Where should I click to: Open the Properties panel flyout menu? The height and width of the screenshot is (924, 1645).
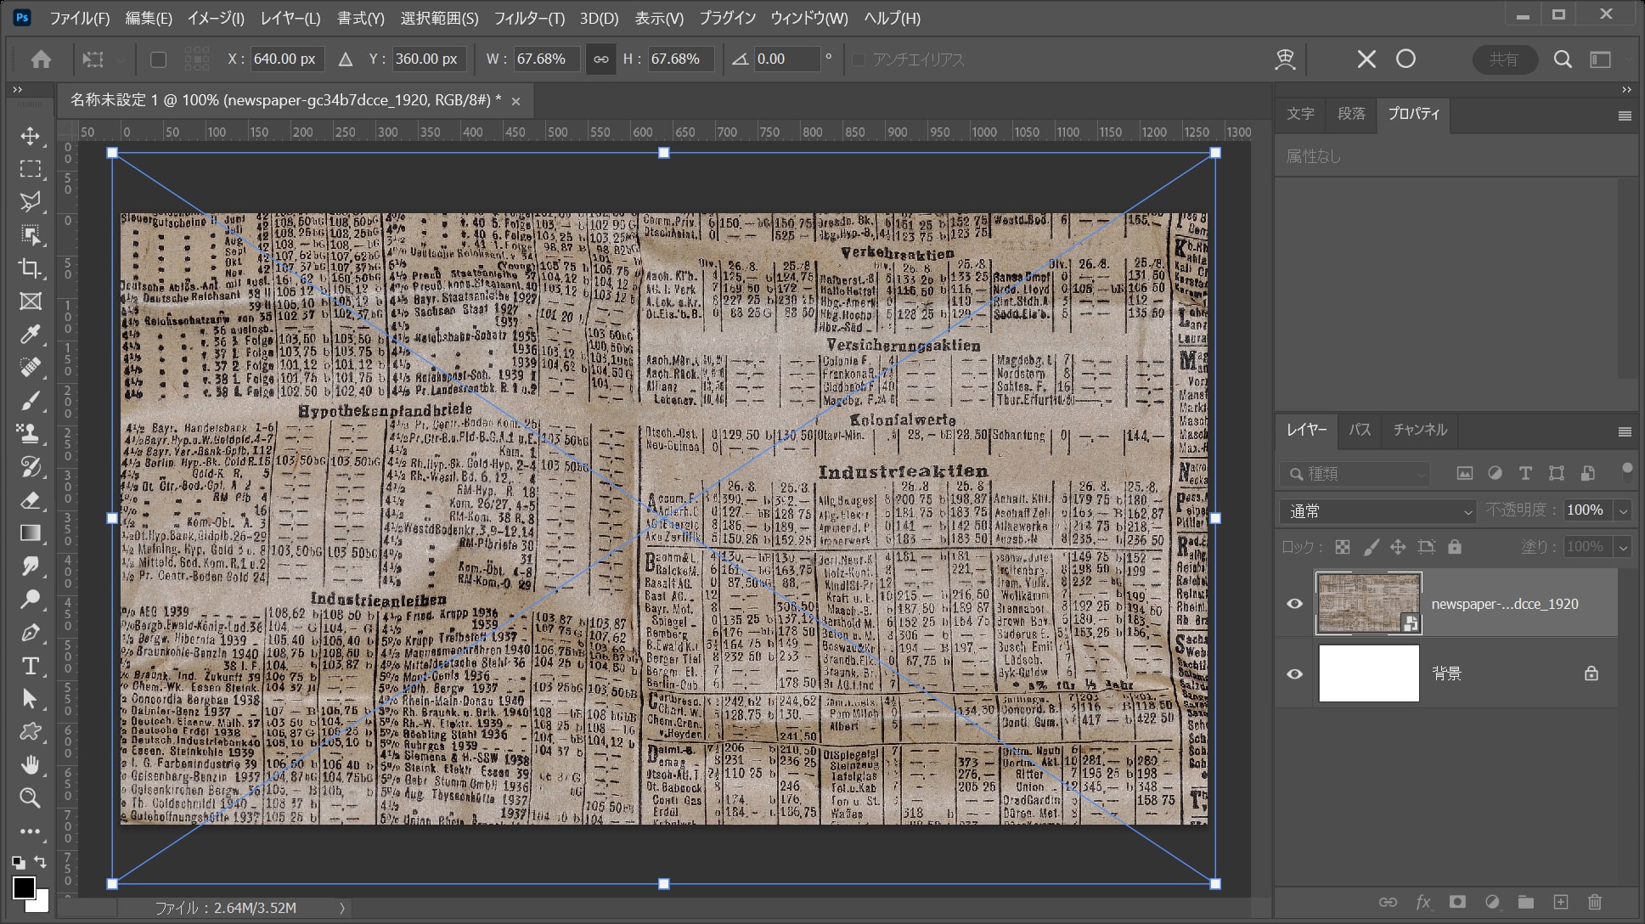pos(1625,116)
